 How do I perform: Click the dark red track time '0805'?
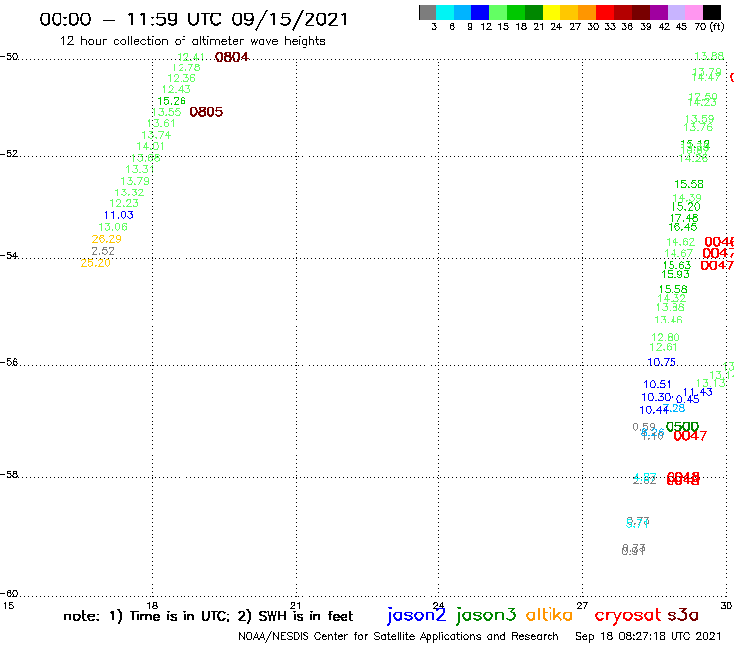(x=206, y=112)
